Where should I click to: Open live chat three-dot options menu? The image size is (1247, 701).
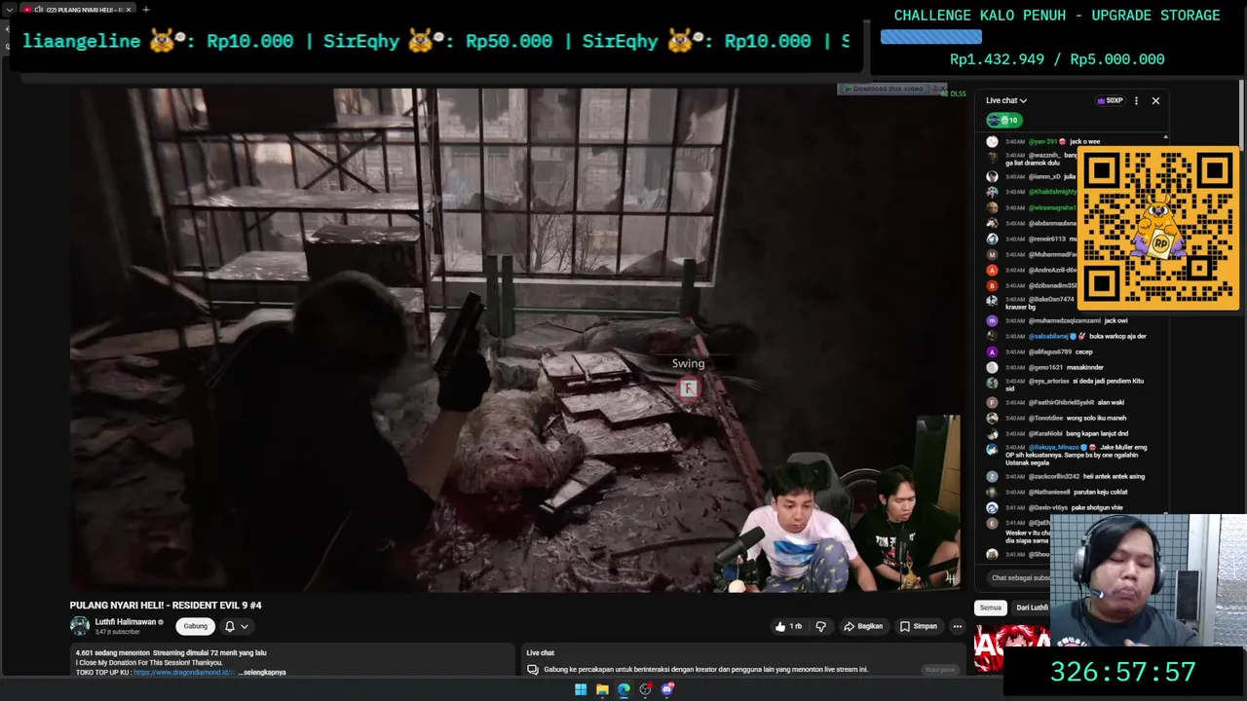(x=1136, y=100)
